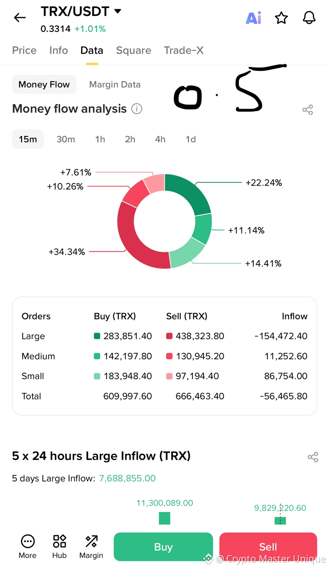
Task: Share the Money flow analysis chart
Action: (x=308, y=110)
